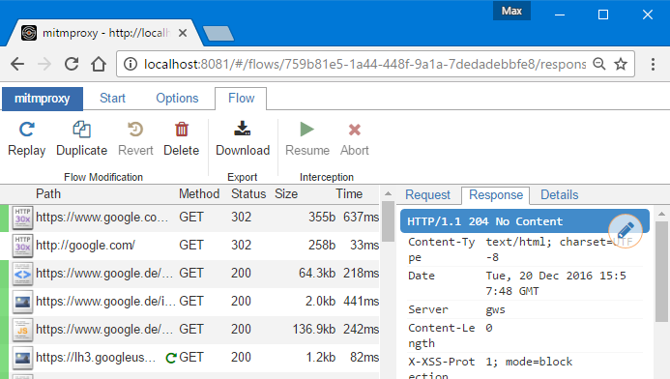Viewport: 670px width, 379px height.
Task: Select the https://www.google.co... flow path
Action: pos(102,218)
